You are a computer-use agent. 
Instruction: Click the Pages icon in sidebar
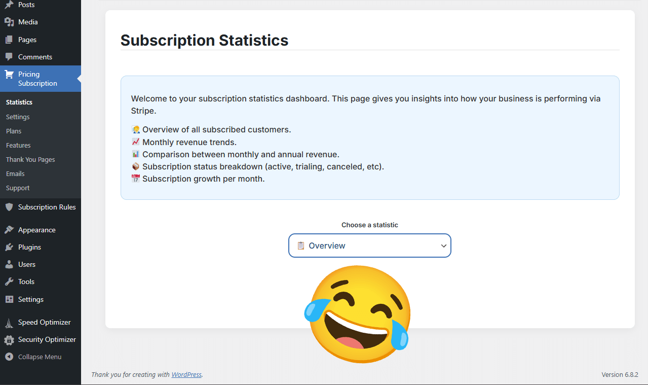point(9,40)
